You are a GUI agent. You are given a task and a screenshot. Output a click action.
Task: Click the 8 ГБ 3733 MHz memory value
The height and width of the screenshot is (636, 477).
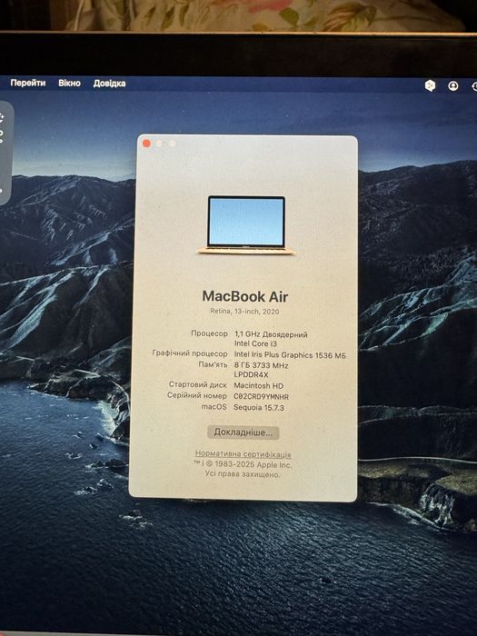click(261, 365)
